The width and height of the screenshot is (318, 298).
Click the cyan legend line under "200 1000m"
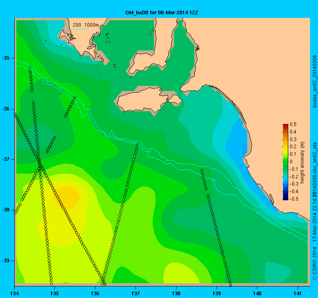pyautogui.click(x=80, y=29)
